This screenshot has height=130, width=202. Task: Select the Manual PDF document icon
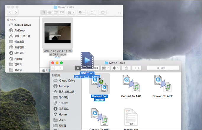[x=131, y=117]
